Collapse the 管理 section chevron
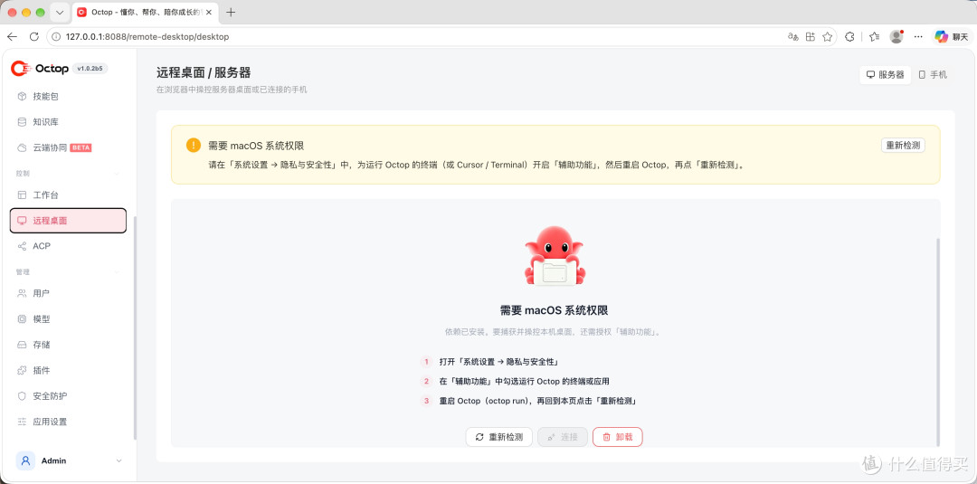977x484 pixels. coord(119,271)
